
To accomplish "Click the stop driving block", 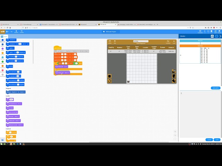I will click(9, 66).
